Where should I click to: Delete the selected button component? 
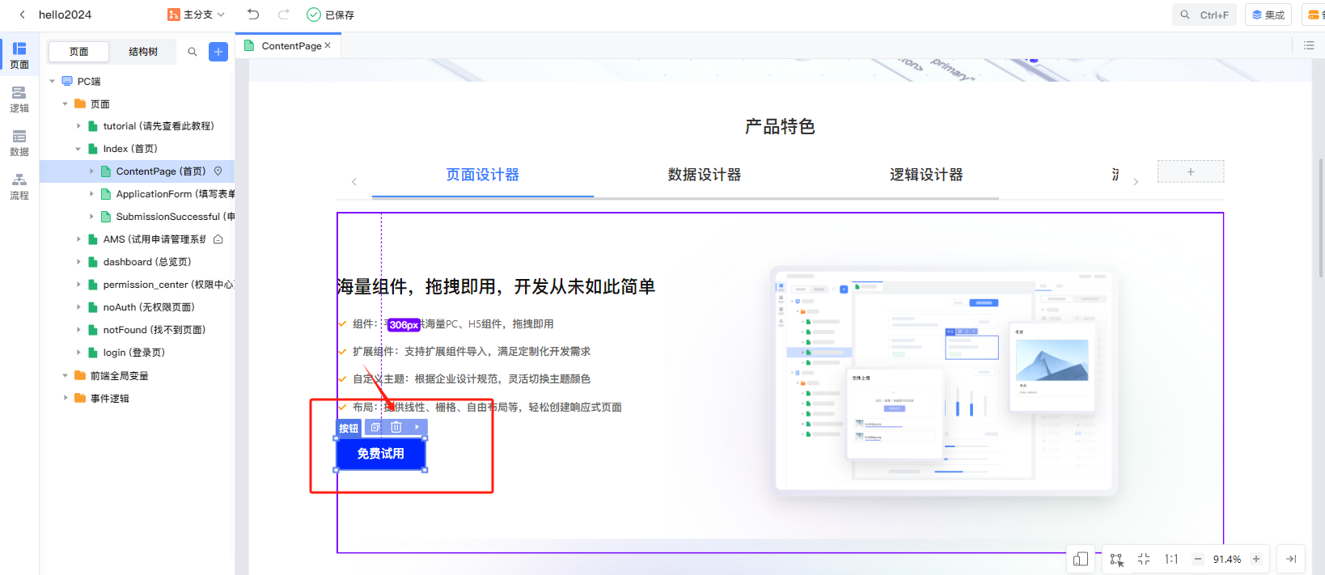point(396,427)
